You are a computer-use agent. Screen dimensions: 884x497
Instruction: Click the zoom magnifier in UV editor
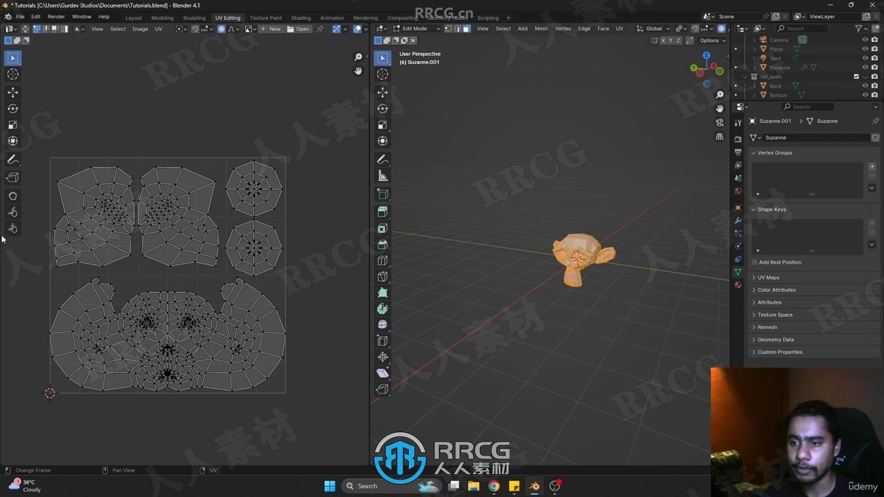358,57
